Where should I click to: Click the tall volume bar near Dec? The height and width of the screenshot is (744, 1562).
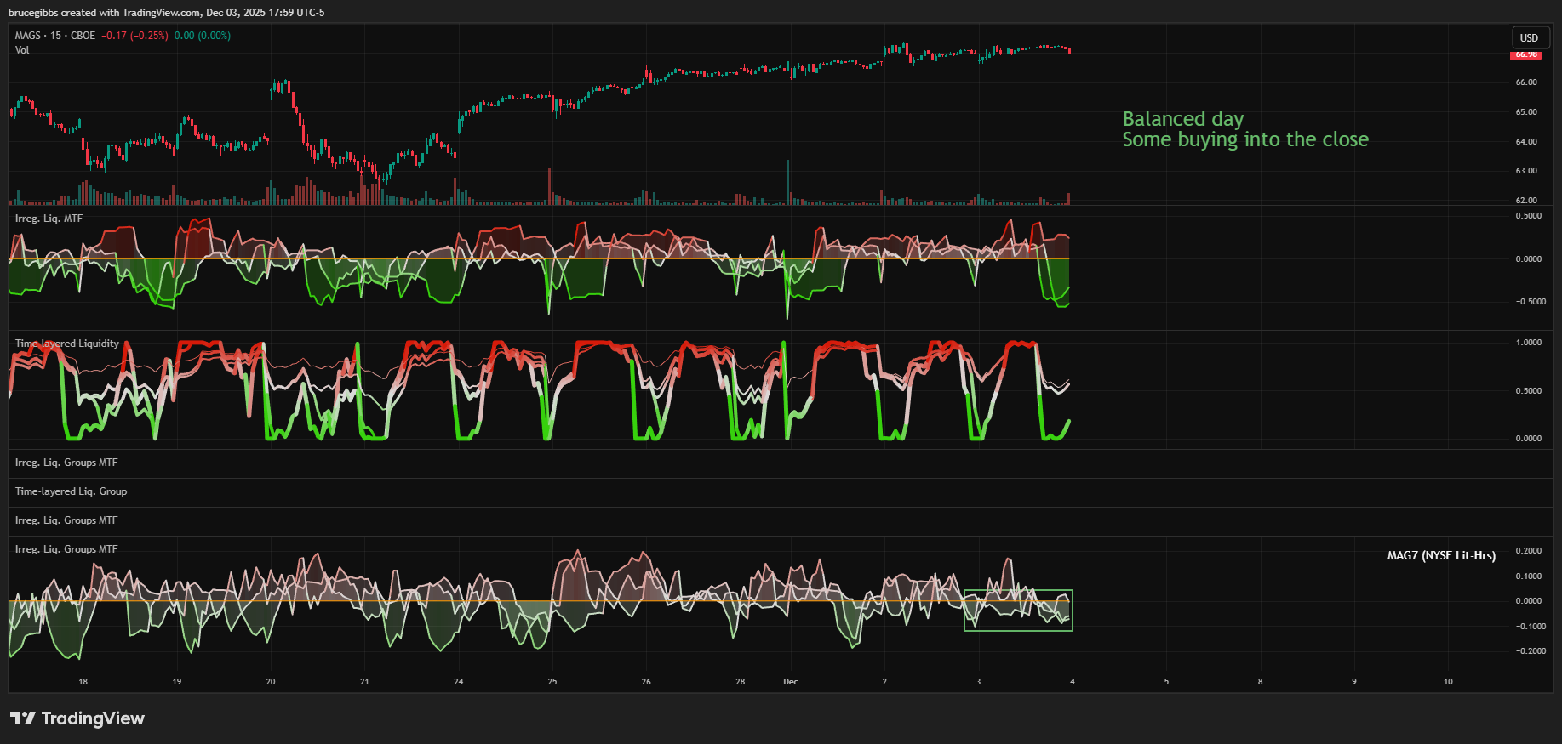pos(787,183)
